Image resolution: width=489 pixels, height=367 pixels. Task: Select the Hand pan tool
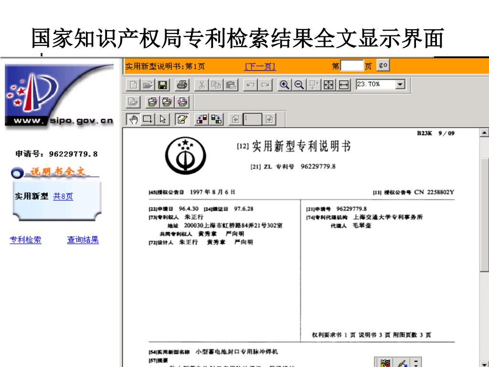(134, 119)
